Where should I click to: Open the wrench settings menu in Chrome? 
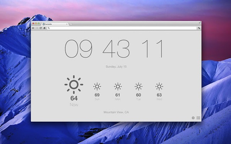point(199,28)
